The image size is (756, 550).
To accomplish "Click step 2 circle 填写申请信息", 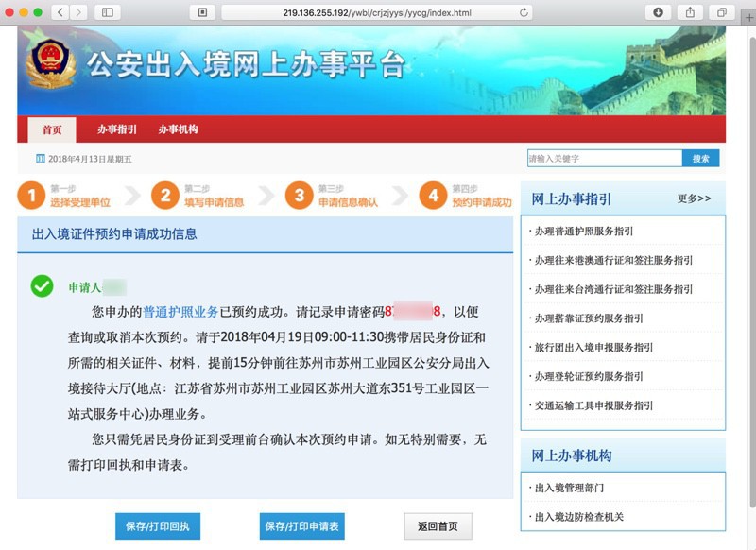I will coord(165,196).
